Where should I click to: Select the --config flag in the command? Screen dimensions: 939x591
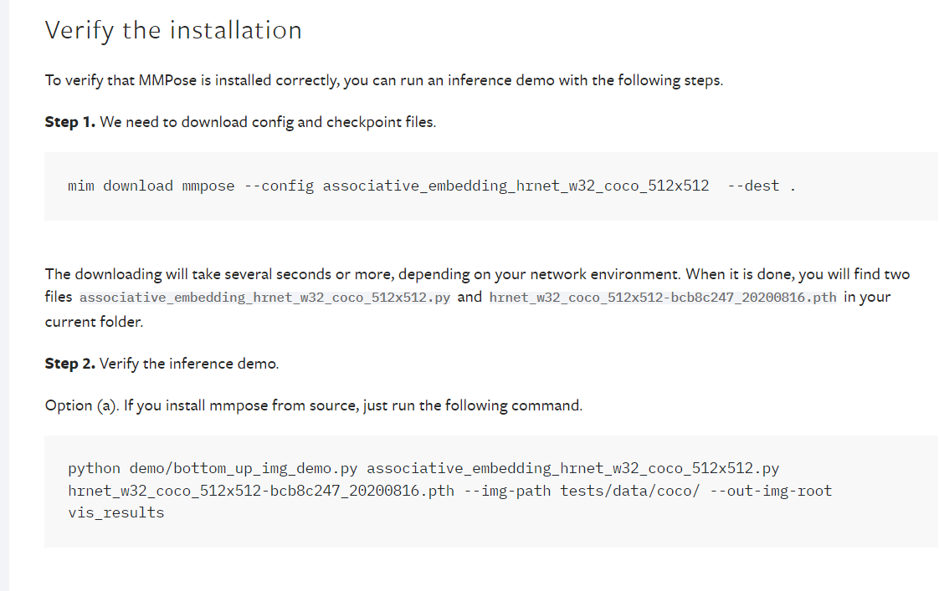279,186
